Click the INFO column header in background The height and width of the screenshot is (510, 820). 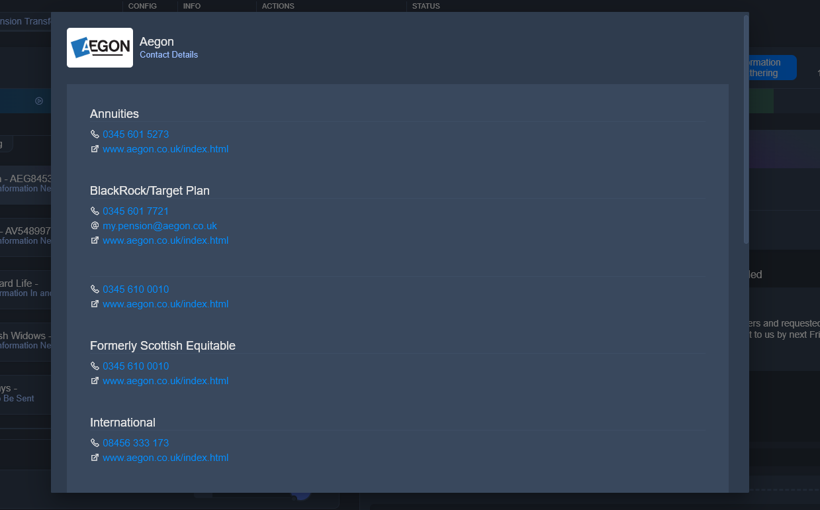click(192, 6)
